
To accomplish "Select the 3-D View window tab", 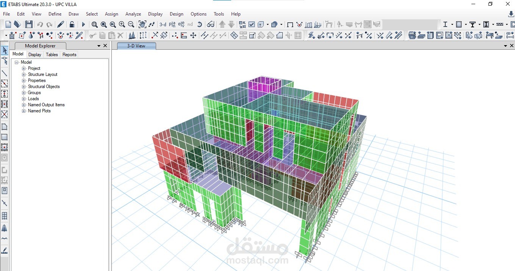I will click(136, 46).
